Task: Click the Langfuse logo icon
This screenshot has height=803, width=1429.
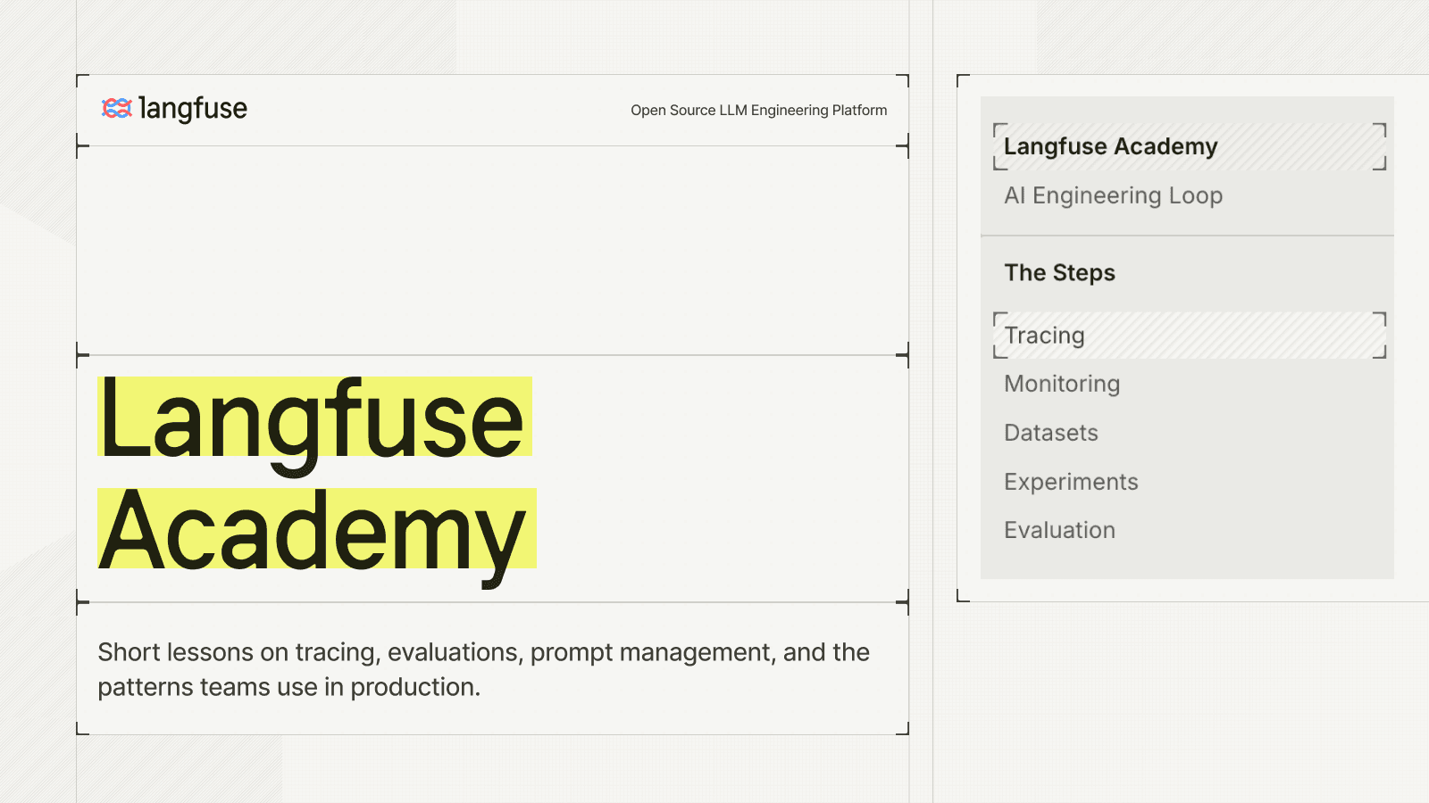Action: (x=117, y=108)
